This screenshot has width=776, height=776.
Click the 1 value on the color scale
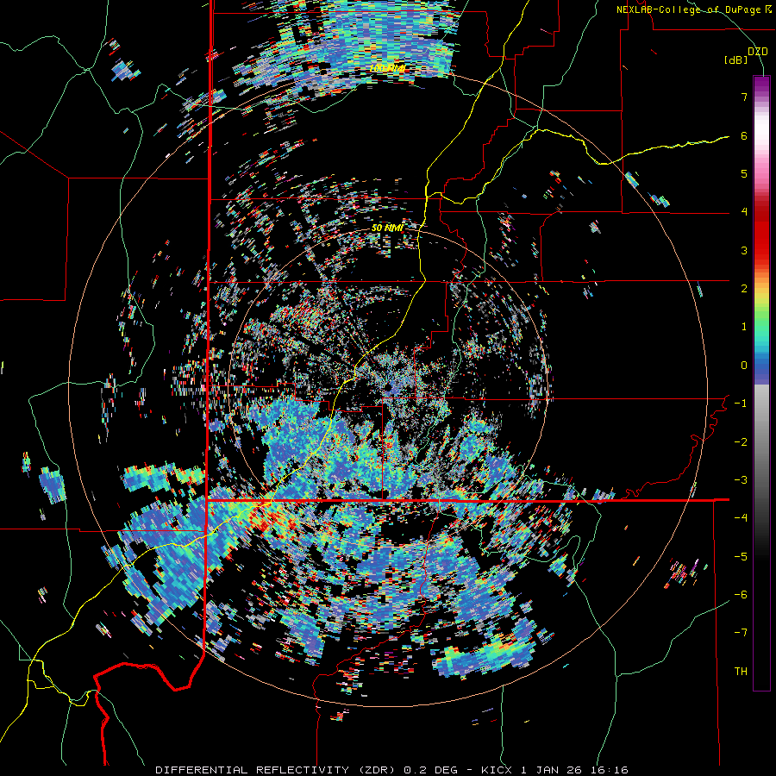click(x=744, y=326)
